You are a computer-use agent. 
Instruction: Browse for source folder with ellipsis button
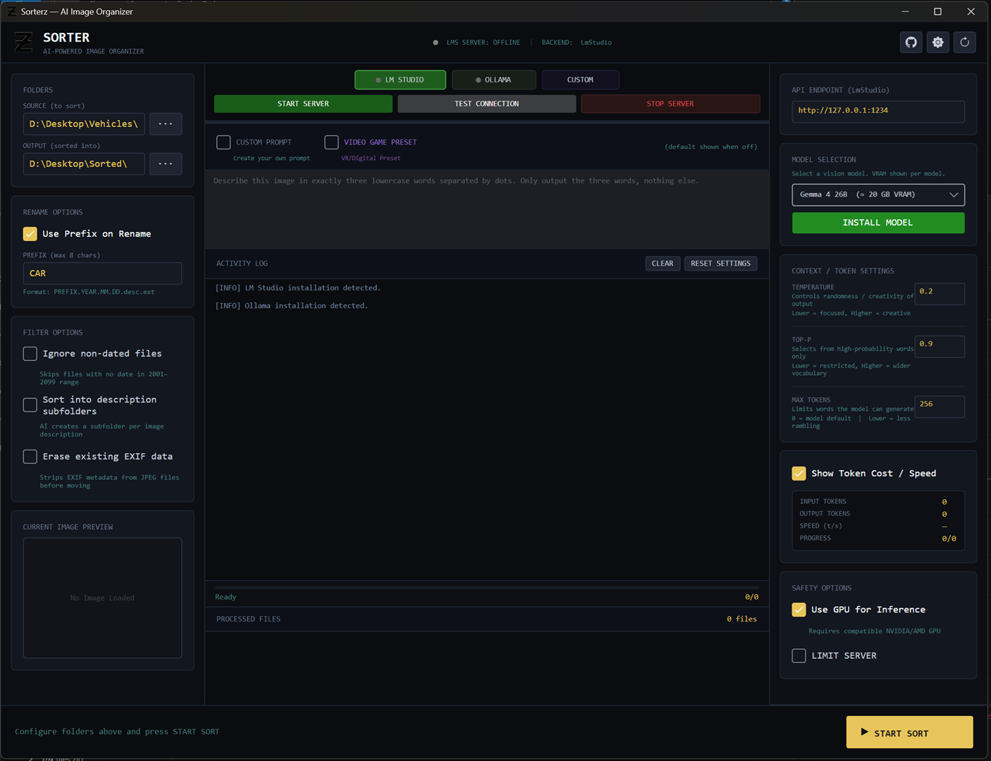coord(166,124)
